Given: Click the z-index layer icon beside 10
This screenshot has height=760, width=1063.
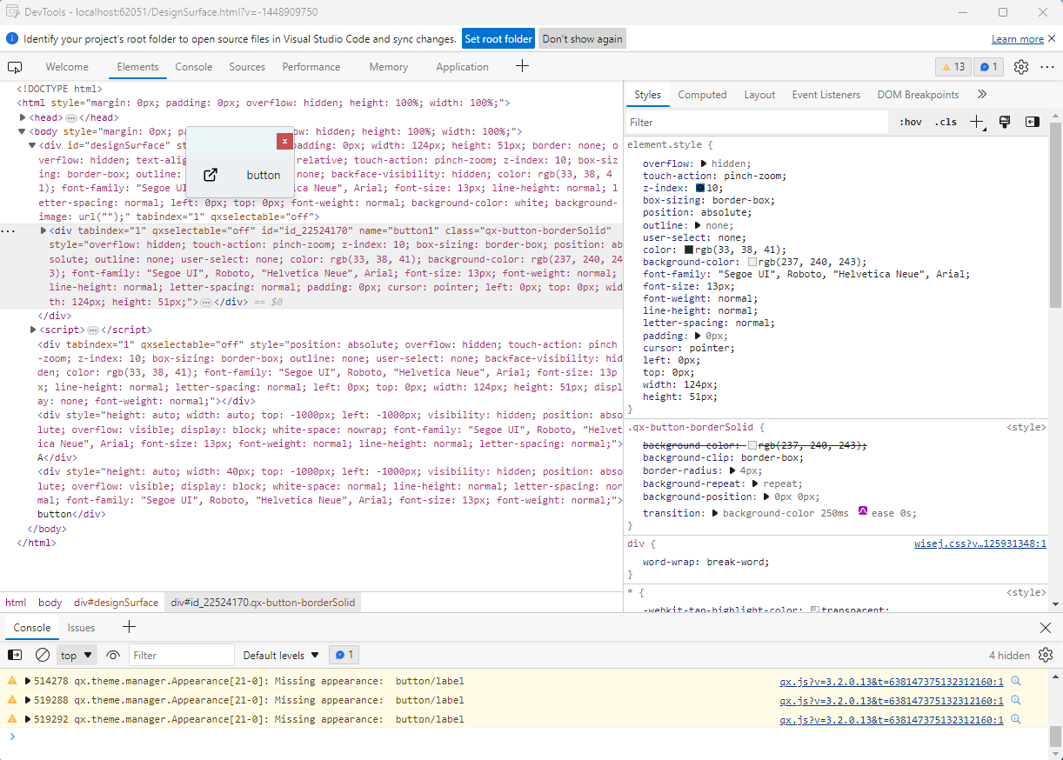Looking at the screenshot, I should point(700,188).
